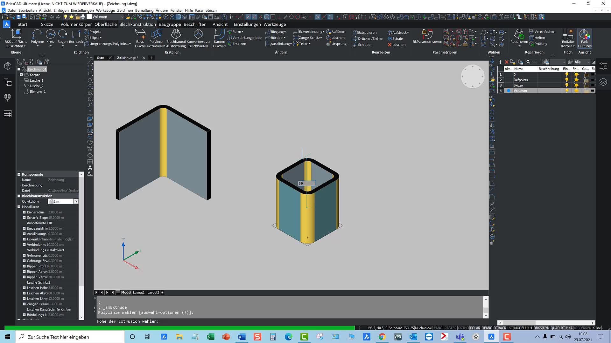
Task: Click Kanten Lasche tool
Action: point(219,38)
